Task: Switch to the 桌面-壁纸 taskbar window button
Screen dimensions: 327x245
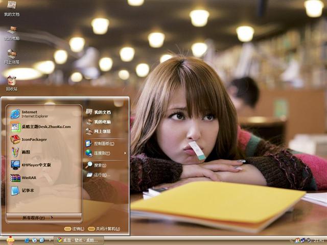Action: click(x=79, y=240)
